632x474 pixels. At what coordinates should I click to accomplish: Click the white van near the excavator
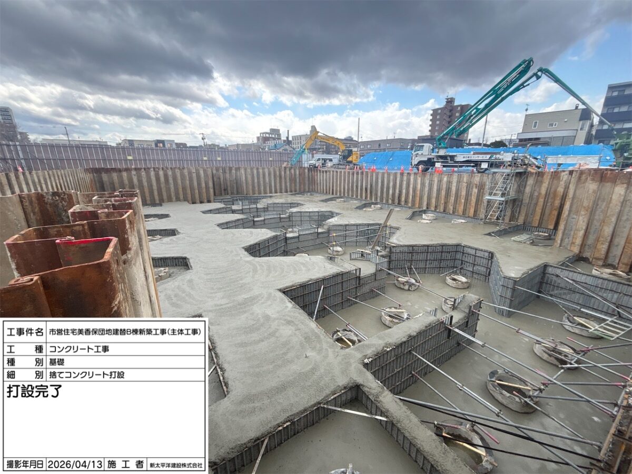tap(324, 161)
